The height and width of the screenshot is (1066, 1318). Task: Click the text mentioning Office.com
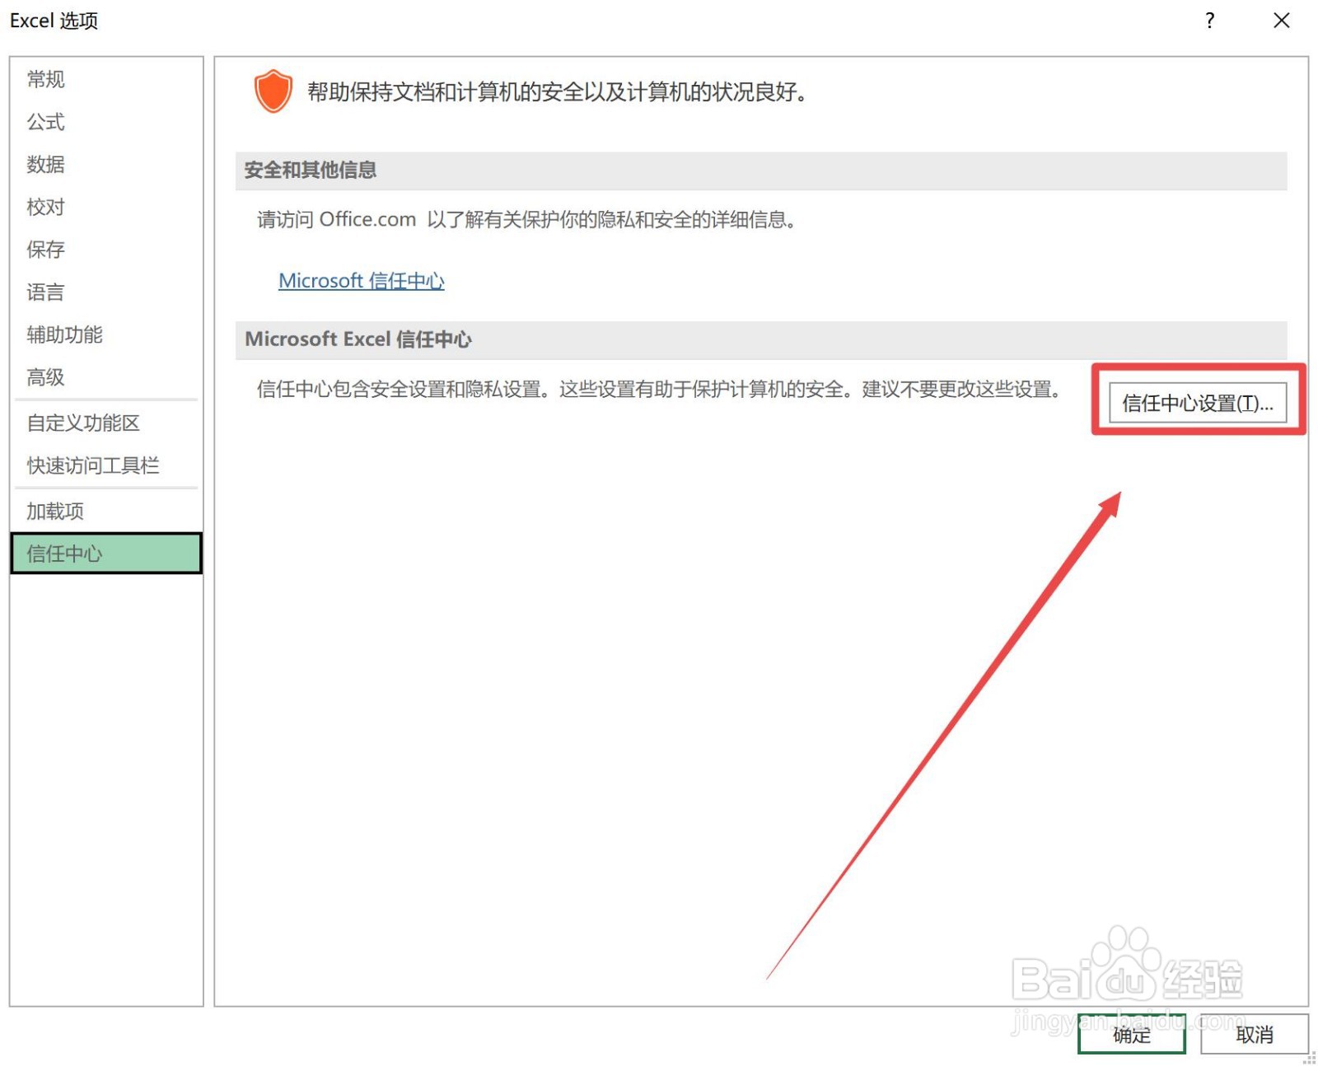click(527, 220)
